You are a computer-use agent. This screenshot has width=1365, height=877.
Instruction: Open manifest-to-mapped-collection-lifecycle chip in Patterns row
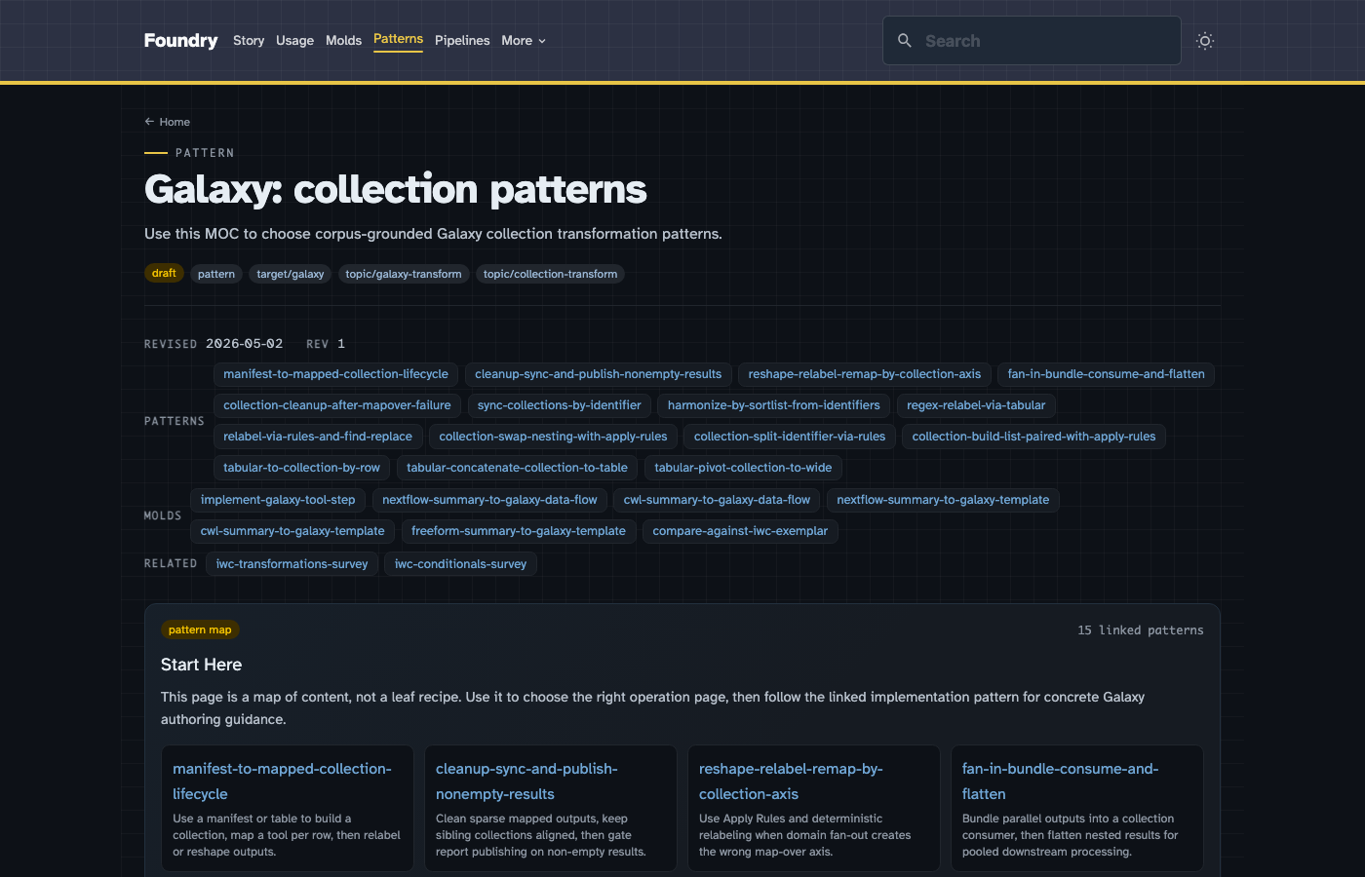[x=335, y=374]
